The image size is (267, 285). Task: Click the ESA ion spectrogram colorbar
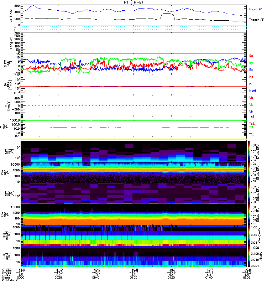pyautogui.click(x=249, y=173)
